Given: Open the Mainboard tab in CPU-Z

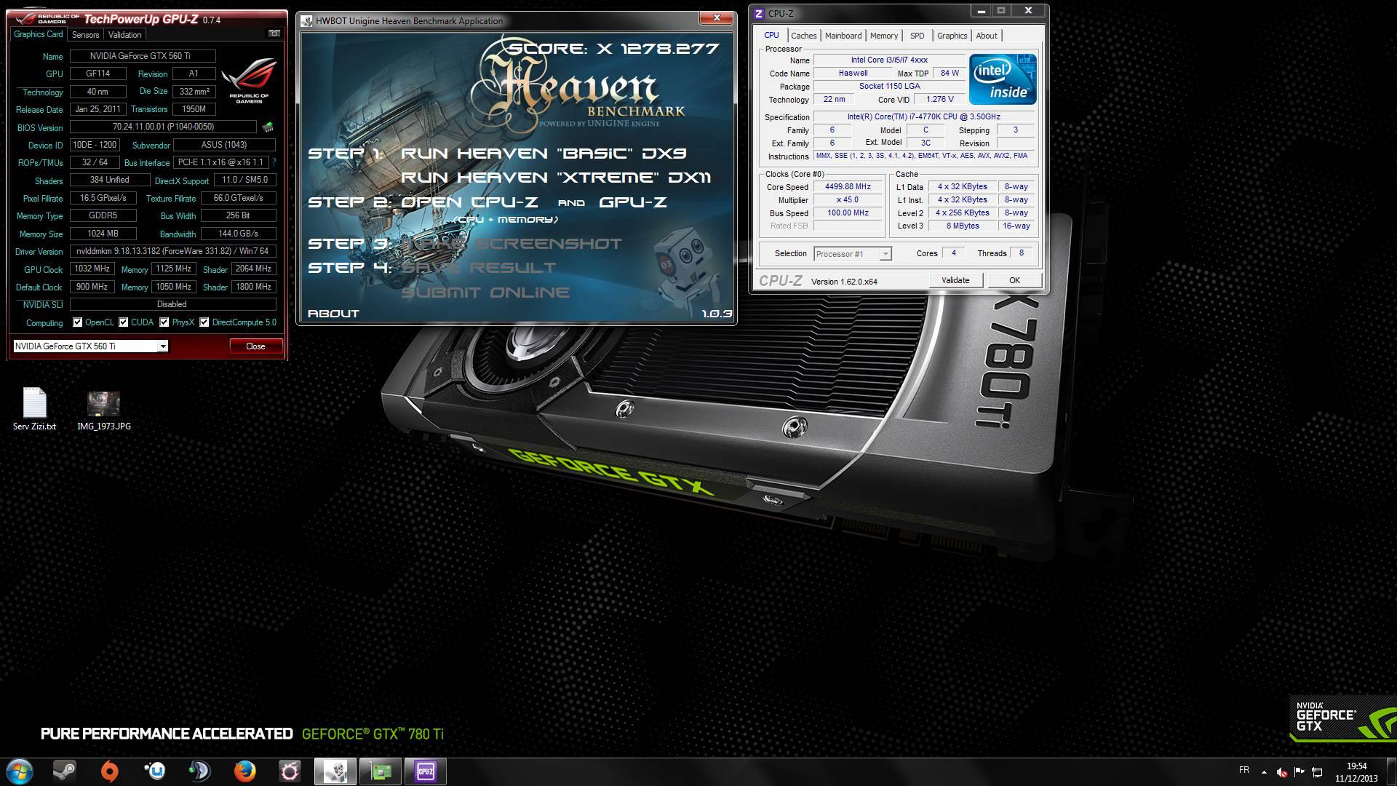Looking at the screenshot, I should click(843, 36).
